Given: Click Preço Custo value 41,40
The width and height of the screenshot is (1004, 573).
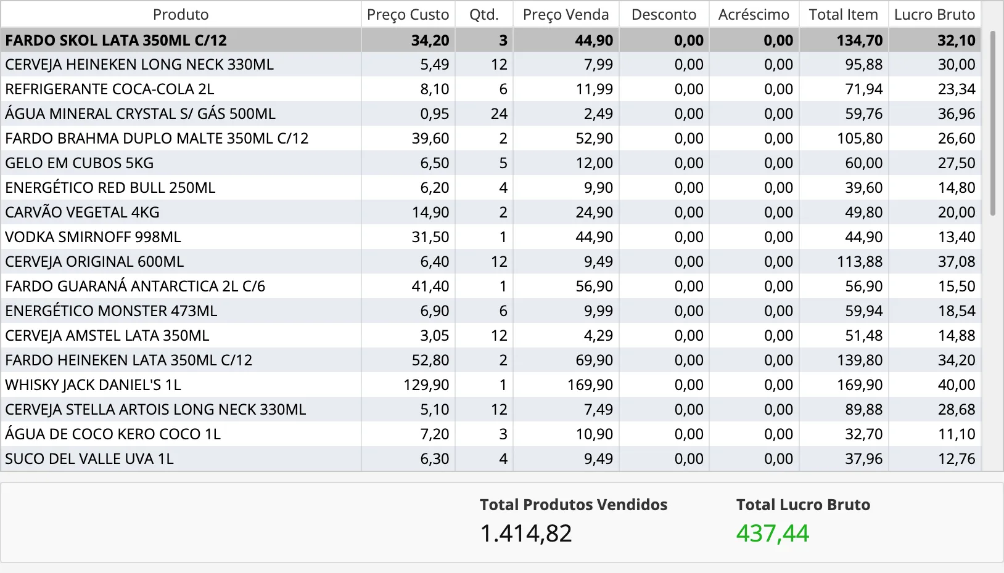Looking at the screenshot, I should (x=430, y=286).
